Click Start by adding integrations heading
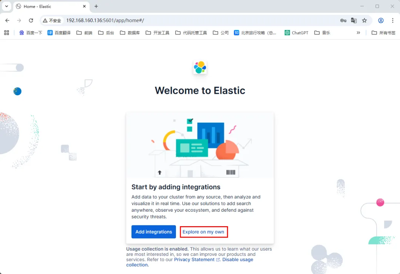400x274 pixels. pyautogui.click(x=176, y=187)
